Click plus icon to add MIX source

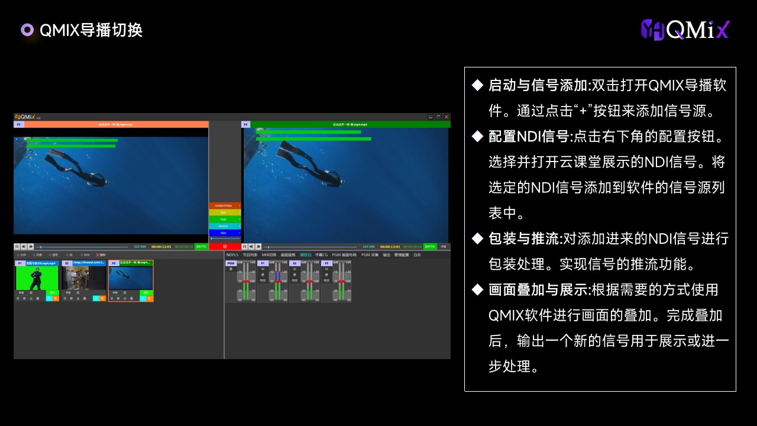click(x=82, y=255)
